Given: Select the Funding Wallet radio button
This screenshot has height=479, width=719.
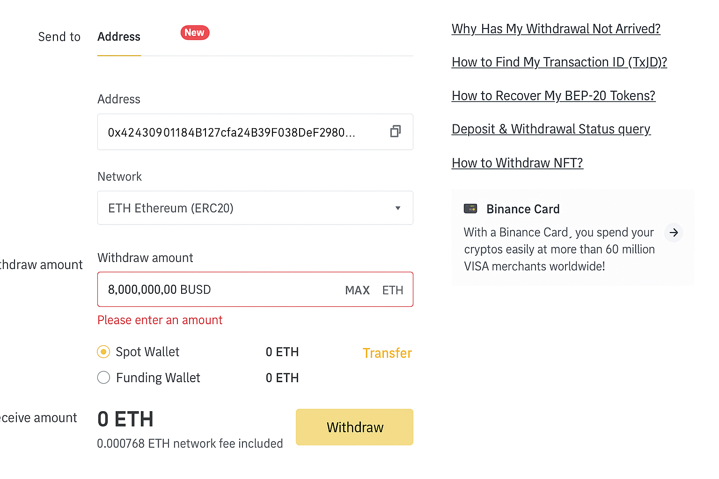Looking at the screenshot, I should pos(103,377).
